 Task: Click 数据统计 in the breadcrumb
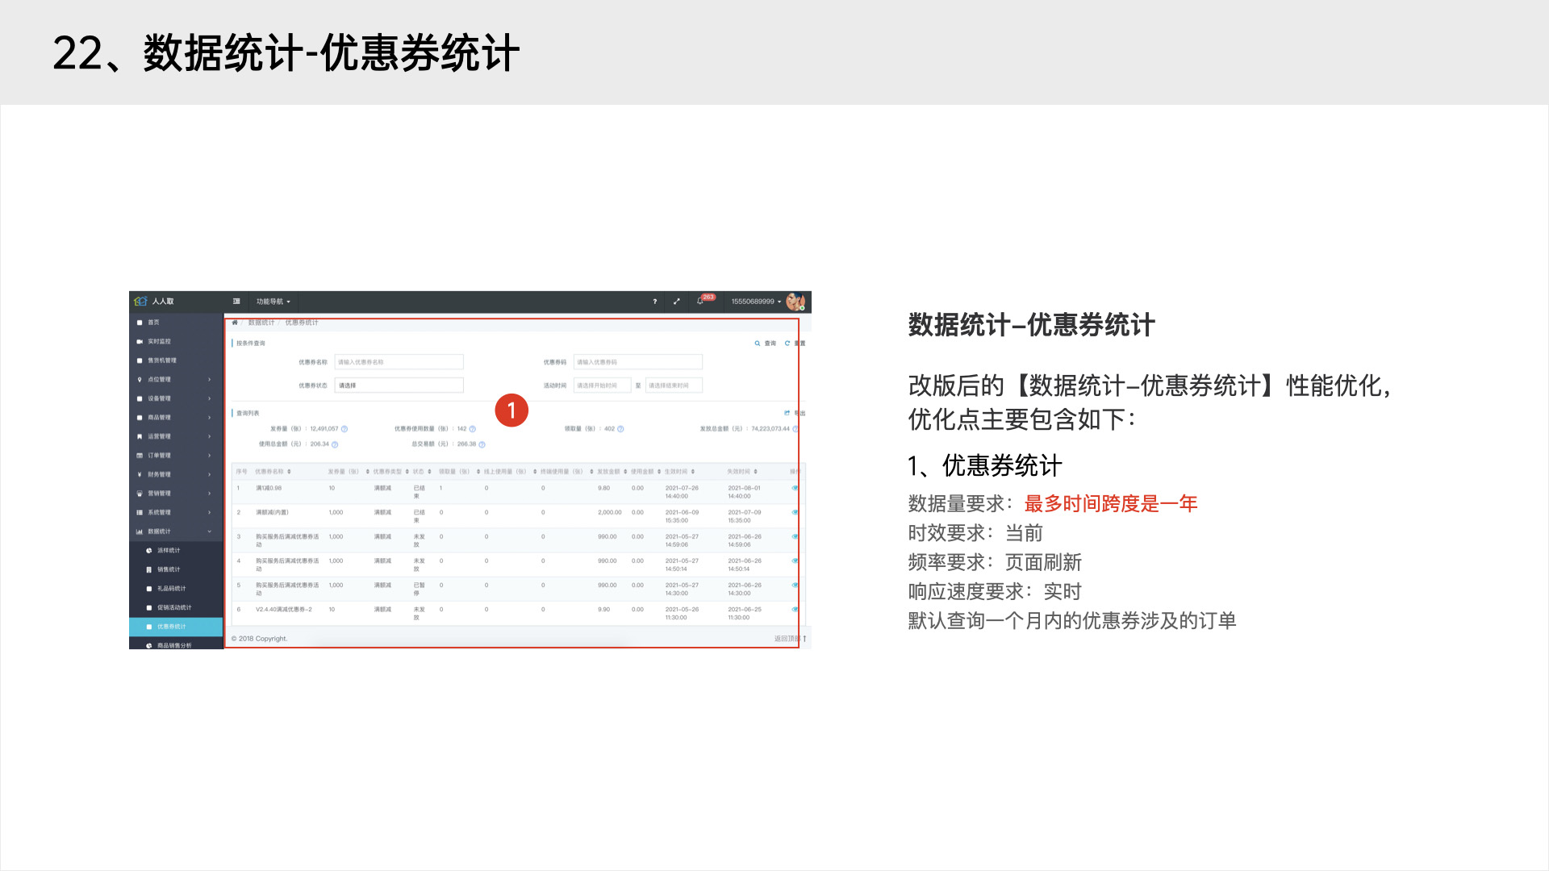[x=261, y=322]
